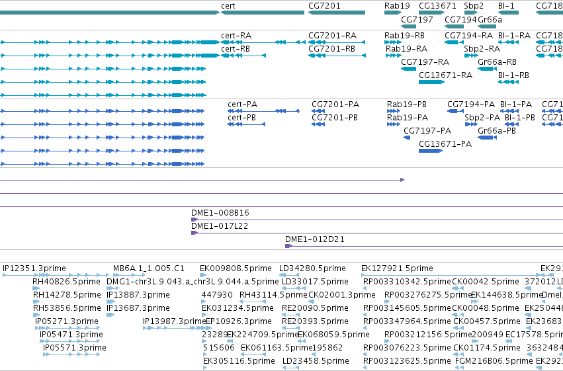Open protein Rab19-PB

(x=394, y=111)
